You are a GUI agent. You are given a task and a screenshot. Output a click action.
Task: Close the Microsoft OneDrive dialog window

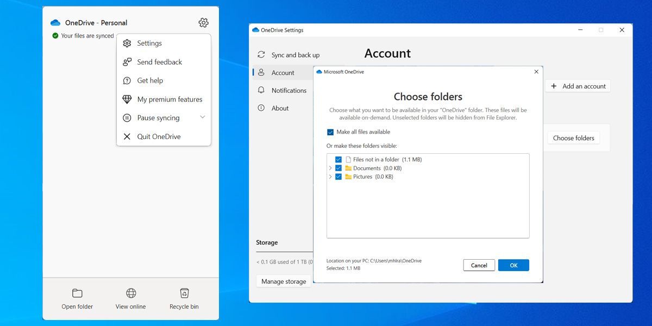pos(536,72)
